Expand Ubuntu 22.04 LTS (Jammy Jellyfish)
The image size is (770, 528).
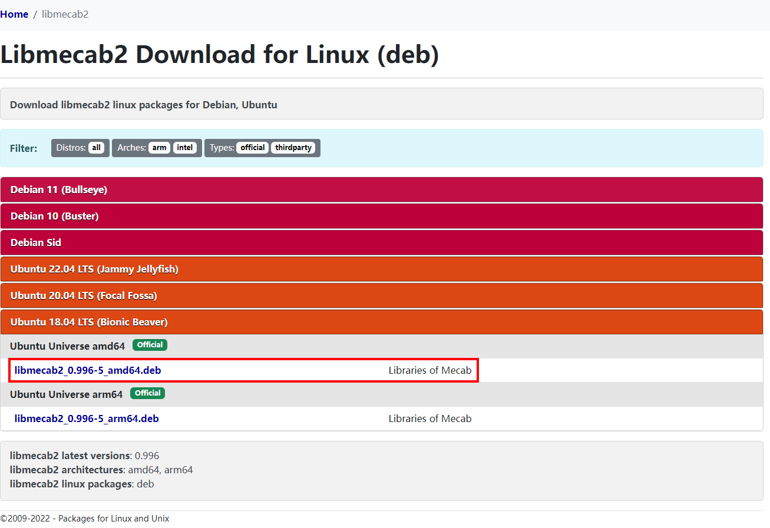click(94, 269)
